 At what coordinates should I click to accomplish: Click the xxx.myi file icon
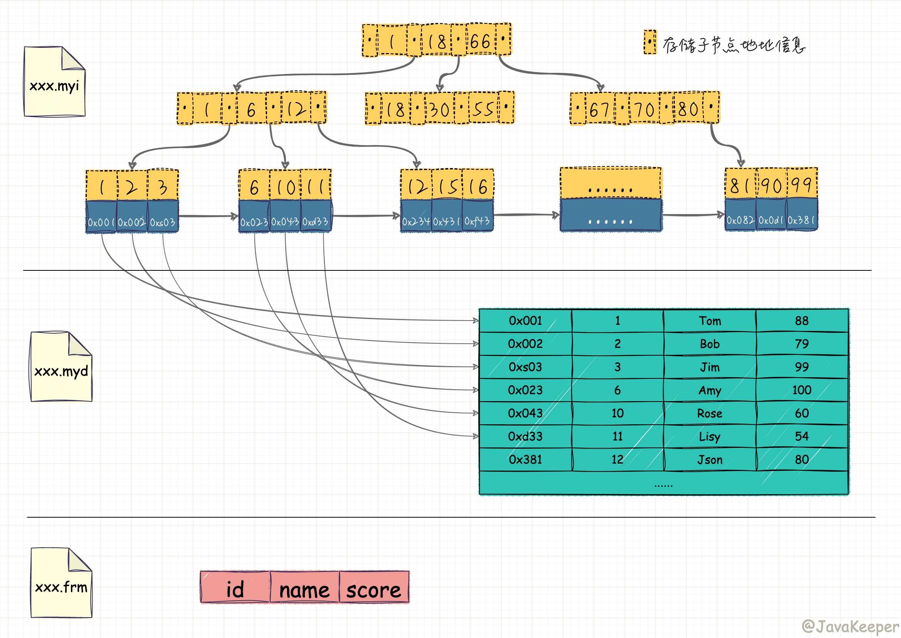[x=55, y=82]
